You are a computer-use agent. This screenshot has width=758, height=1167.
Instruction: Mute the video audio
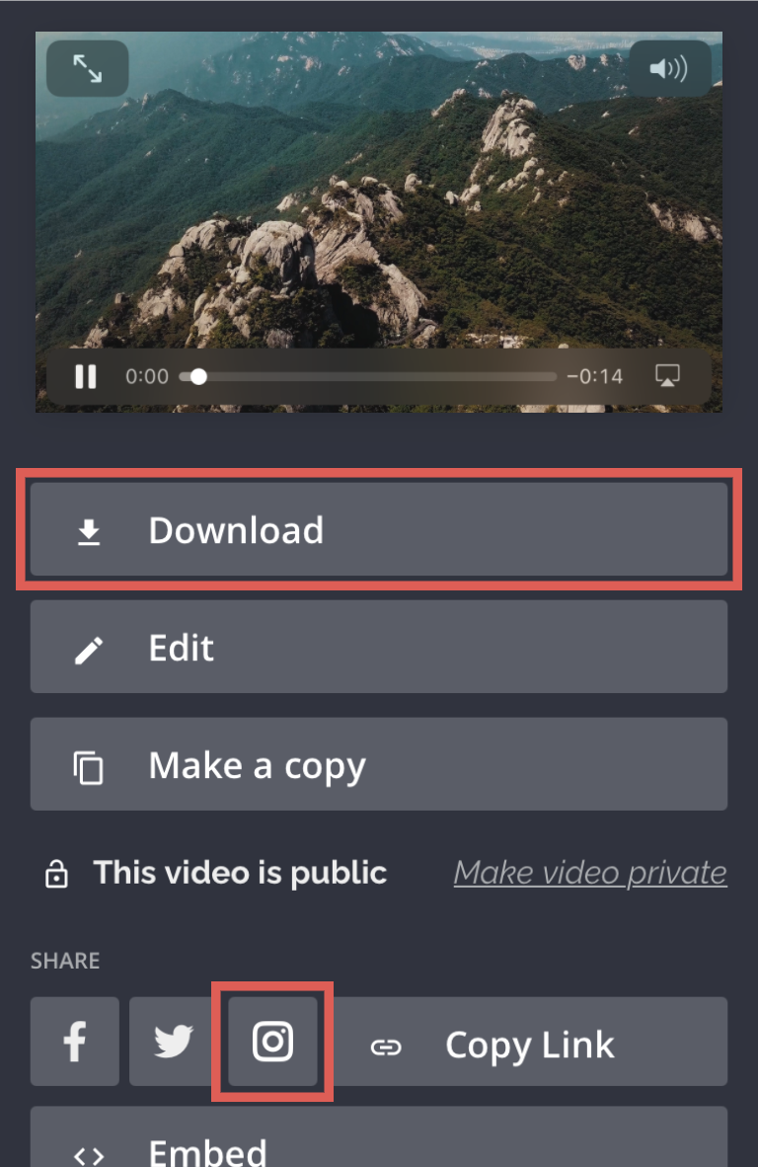click(670, 68)
